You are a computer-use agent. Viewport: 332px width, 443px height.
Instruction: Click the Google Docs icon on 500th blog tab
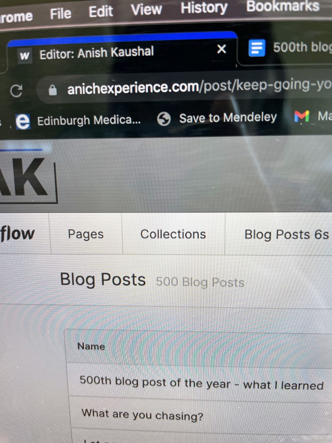[257, 48]
